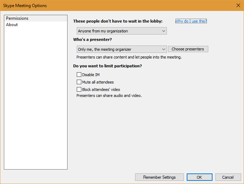Click the Choose presenters button

click(188, 49)
